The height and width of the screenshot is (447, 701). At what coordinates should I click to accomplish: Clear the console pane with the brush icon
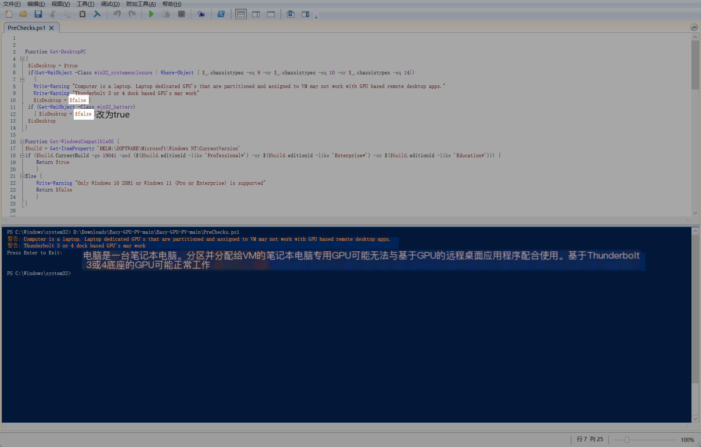pos(97,14)
